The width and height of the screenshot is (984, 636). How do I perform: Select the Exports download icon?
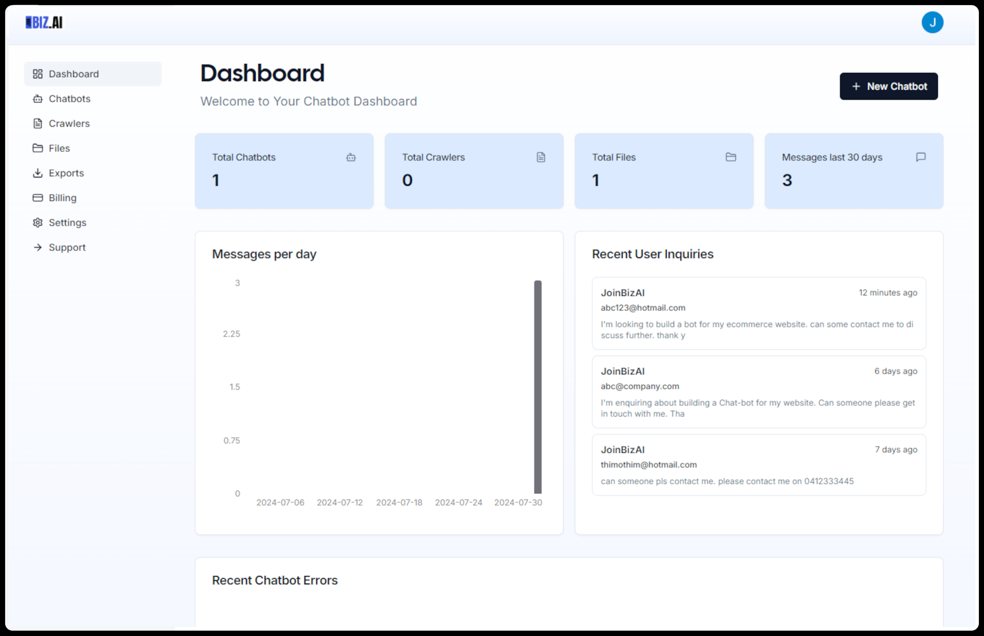[38, 173]
